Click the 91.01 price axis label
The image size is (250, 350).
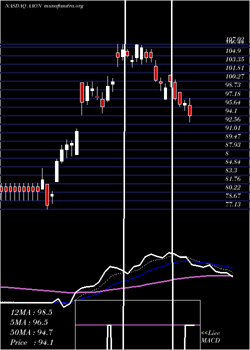click(233, 128)
